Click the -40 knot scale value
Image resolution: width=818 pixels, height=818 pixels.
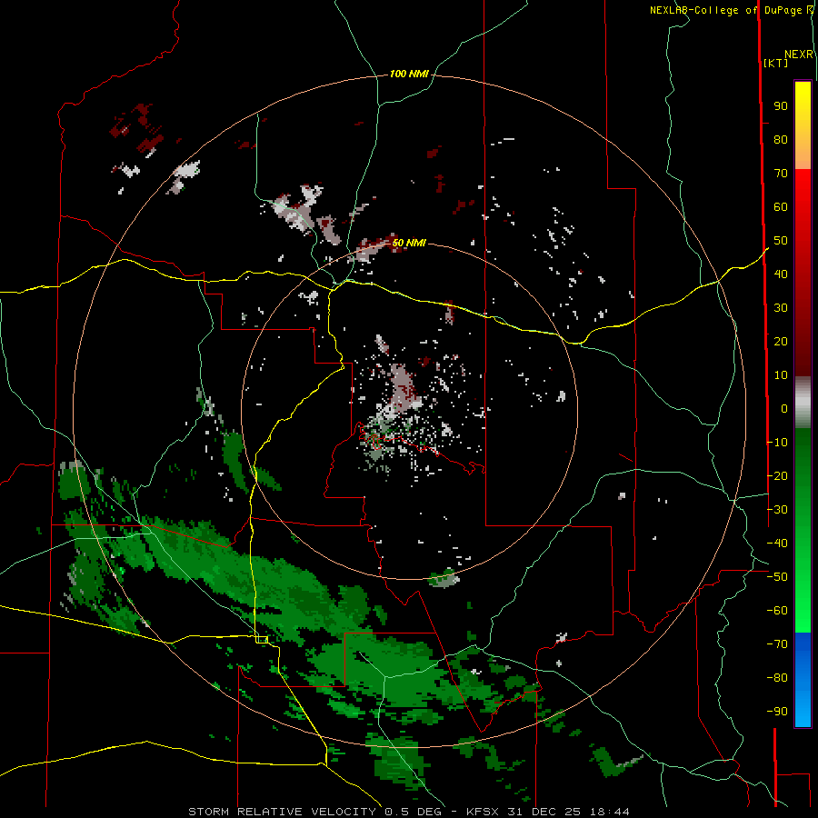pyautogui.click(x=777, y=544)
